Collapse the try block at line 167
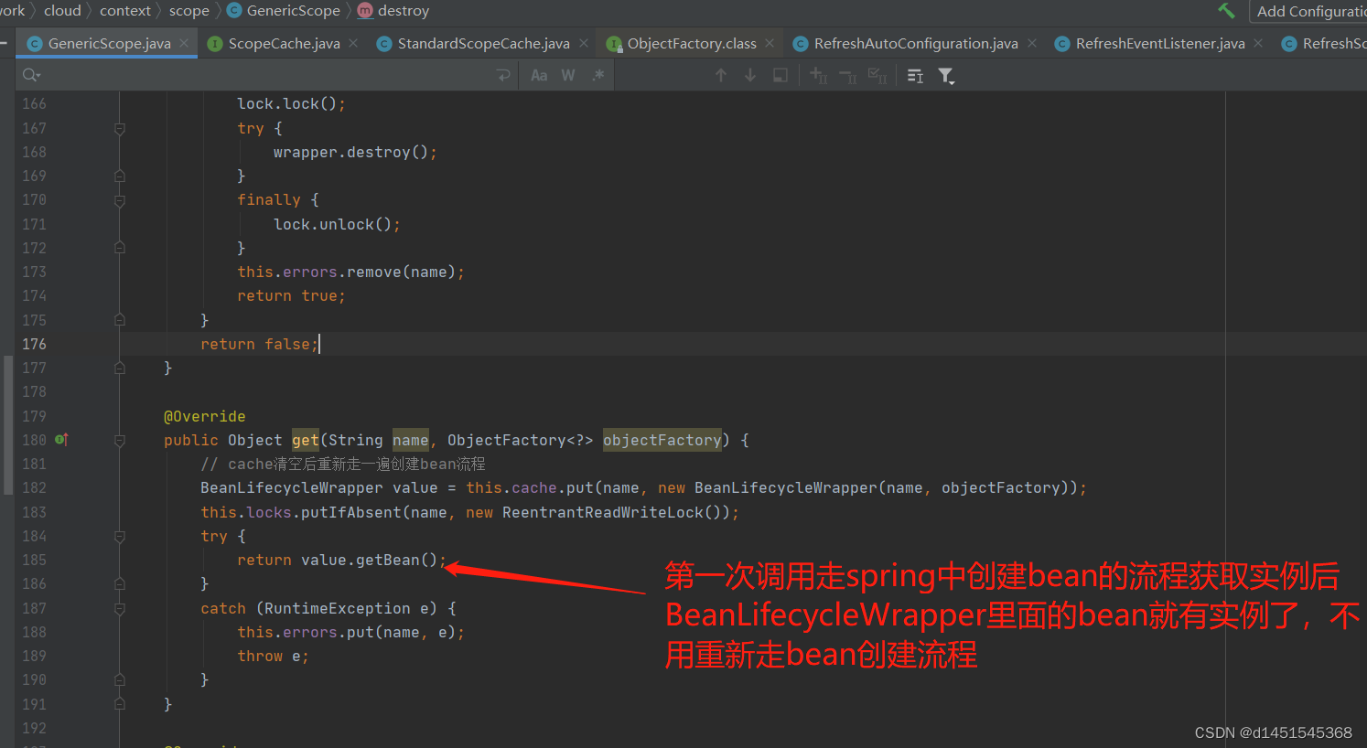This screenshot has width=1367, height=748. click(x=120, y=129)
